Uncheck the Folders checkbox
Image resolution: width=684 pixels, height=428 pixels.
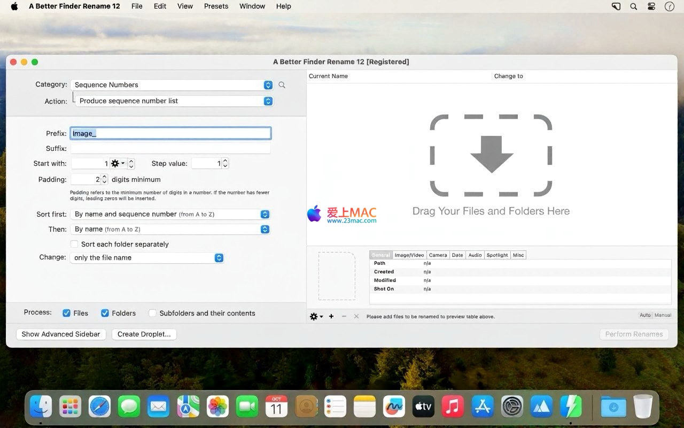point(105,314)
